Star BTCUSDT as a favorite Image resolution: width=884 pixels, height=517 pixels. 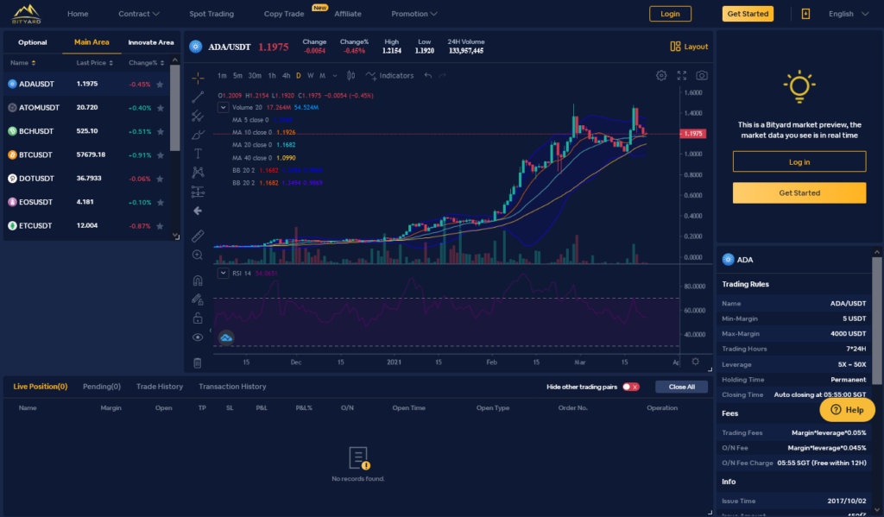click(160, 155)
